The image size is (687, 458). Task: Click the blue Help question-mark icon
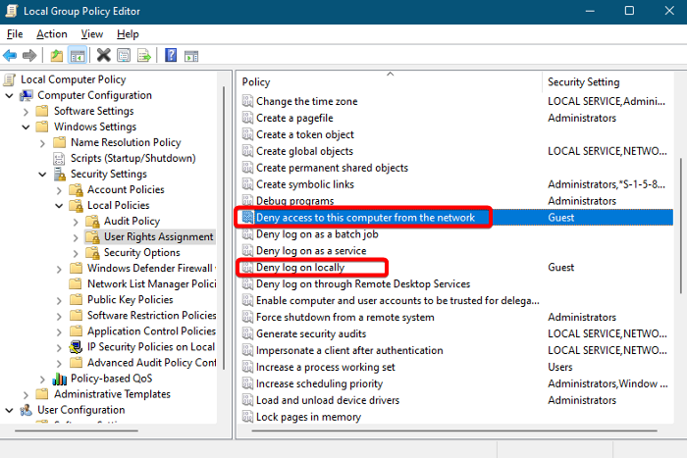point(171,55)
